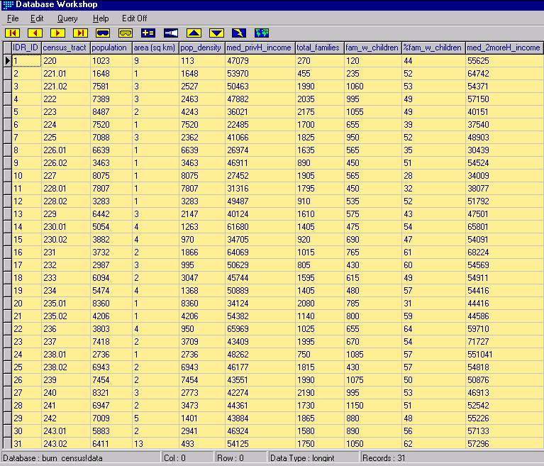Viewport: 544px width, 466px height.
Task: Open the Help menu
Action: click(101, 18)
